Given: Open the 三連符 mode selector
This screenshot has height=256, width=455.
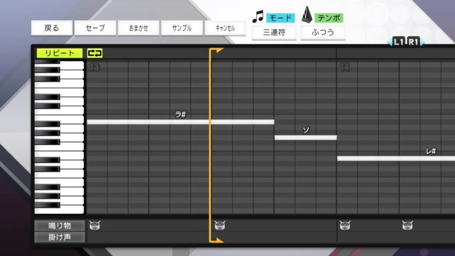Looking at the screenshot, I should pyautogui.click(x=274, y=32).
